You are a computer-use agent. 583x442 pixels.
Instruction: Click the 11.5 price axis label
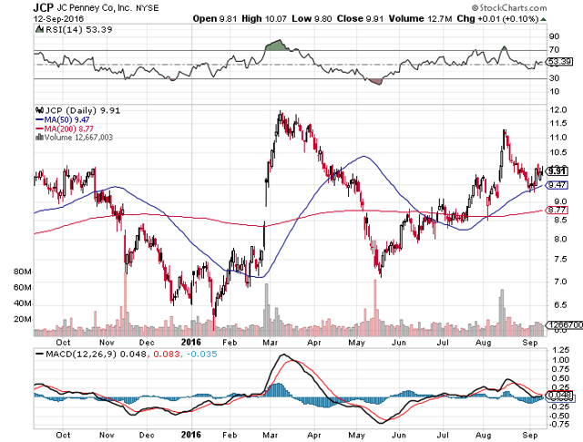pos(558,123)
